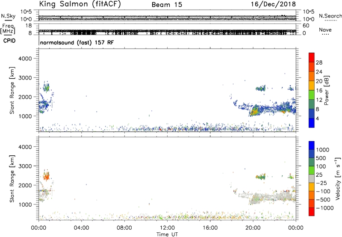342x237 pixels.
Task: Select the '24' Power colorbar tick label
Action: [319, 72]
